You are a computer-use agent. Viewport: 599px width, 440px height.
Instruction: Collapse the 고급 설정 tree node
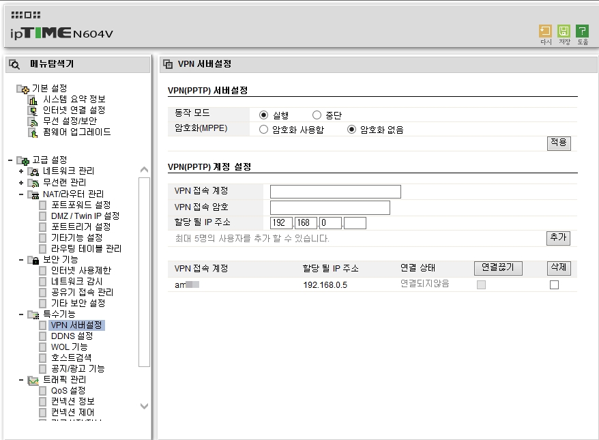(10, 160)
